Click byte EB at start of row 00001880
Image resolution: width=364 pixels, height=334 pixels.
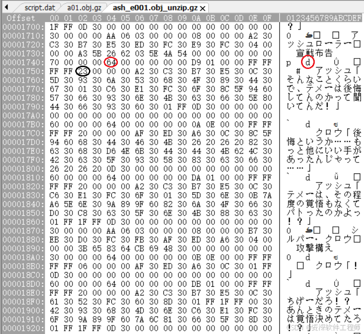click(54, 240)
